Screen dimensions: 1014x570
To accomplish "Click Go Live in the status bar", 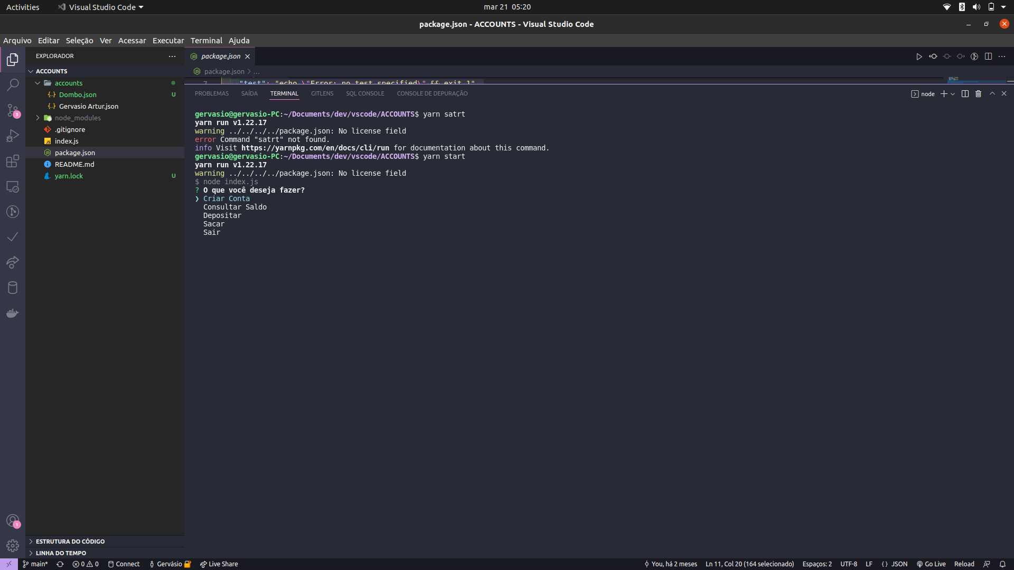I will tap(932, 564).
